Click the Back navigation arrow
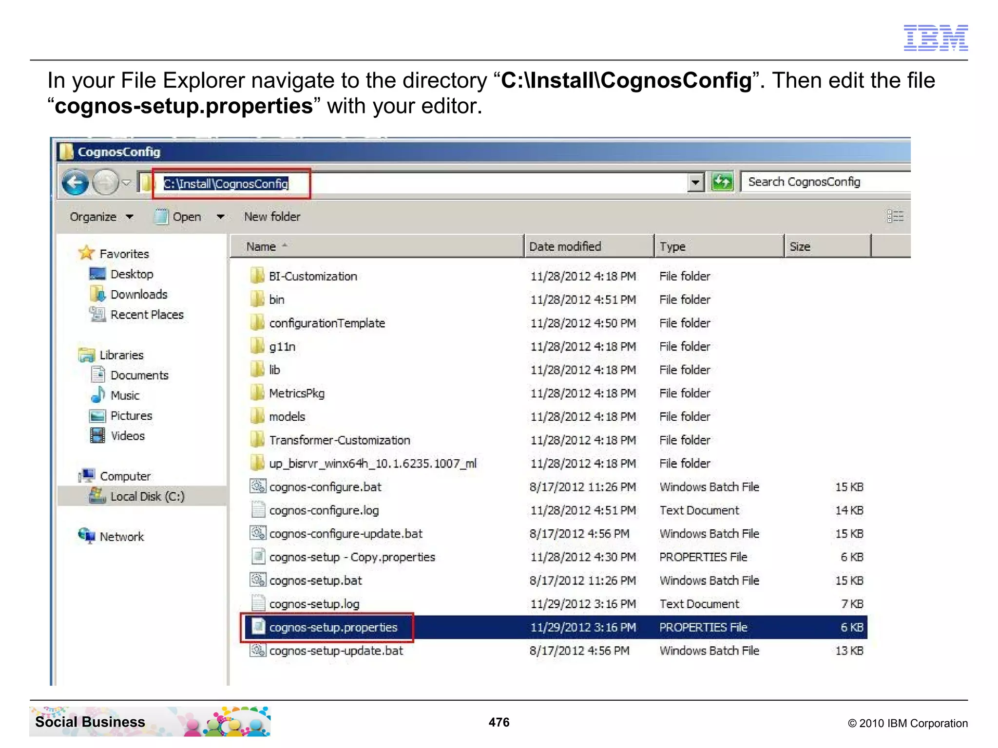 (x=75, y=183)
